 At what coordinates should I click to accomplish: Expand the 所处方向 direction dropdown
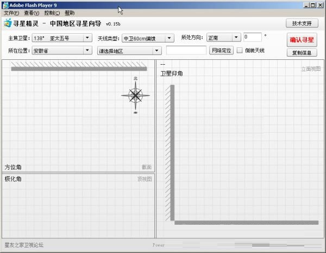224,38
